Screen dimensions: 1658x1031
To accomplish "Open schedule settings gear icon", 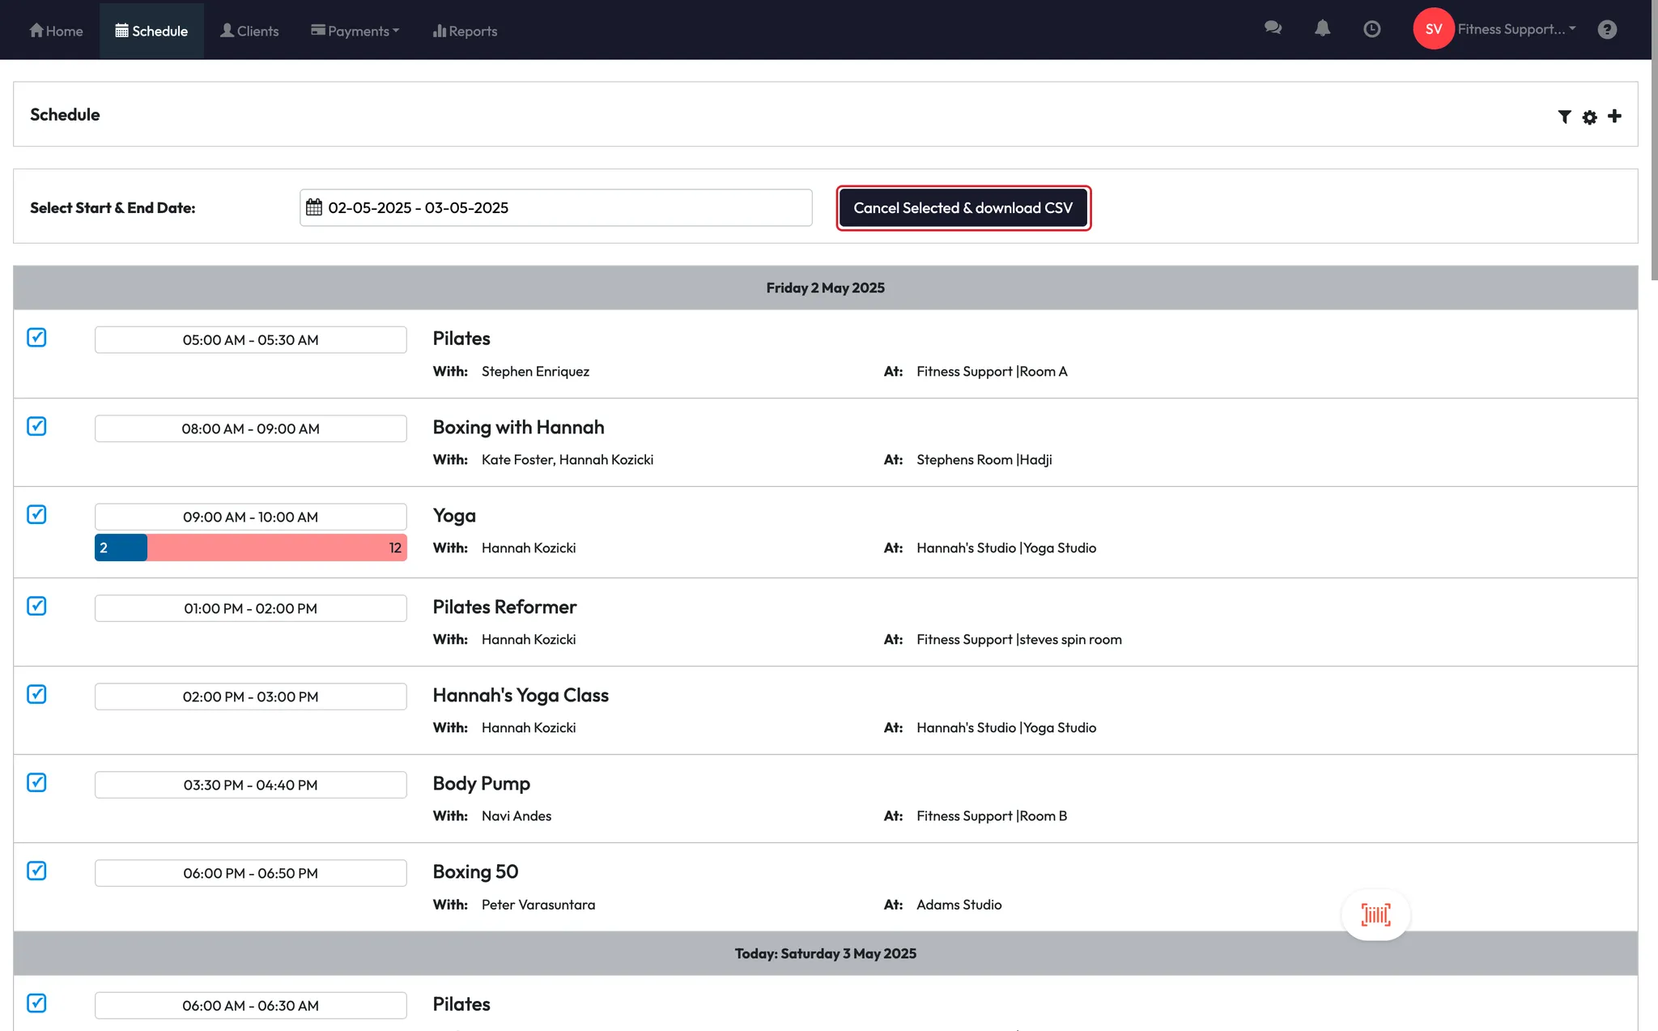I will 1589,117.
